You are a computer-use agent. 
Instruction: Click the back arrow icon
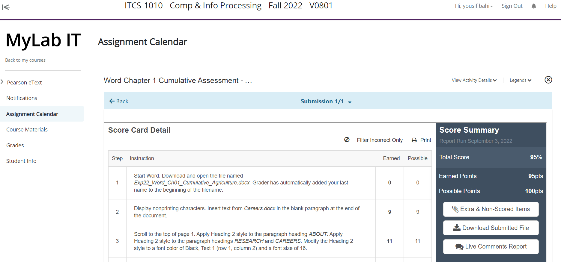112,101
